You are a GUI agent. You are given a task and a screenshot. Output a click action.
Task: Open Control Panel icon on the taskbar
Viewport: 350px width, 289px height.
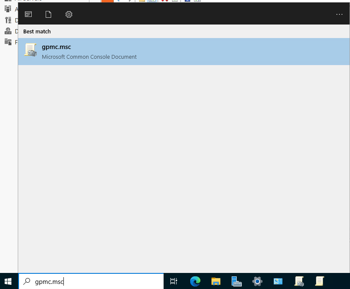point(278,281)
